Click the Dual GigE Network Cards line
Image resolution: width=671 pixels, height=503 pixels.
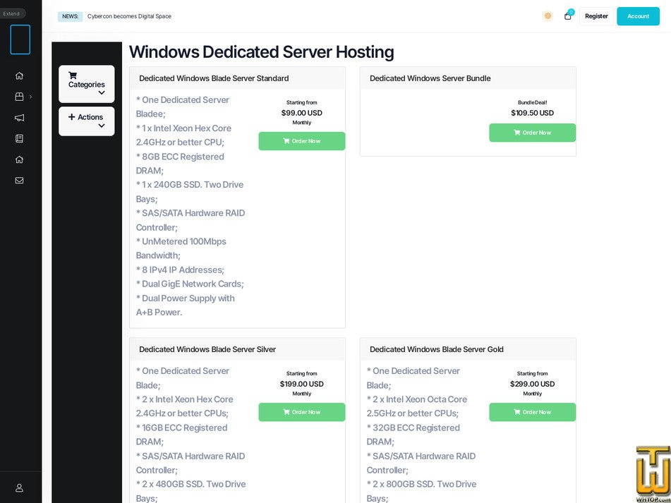click(x=190, y=284)
